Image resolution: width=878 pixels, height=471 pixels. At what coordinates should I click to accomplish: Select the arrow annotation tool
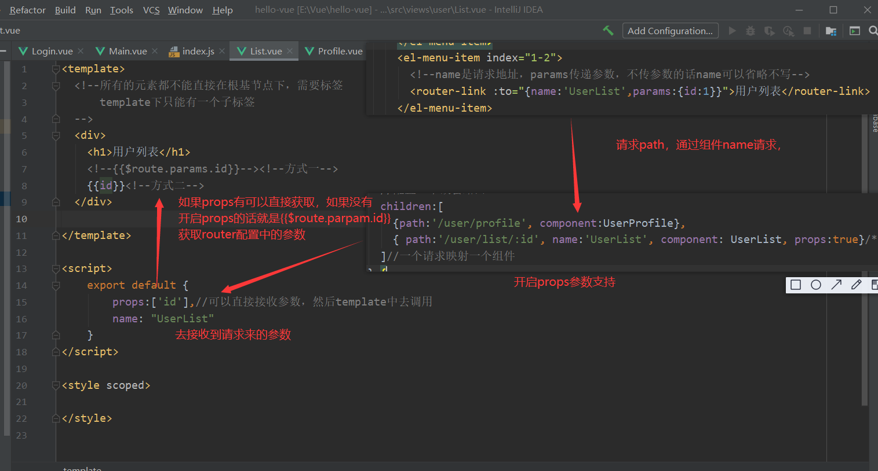click(836, 285)
